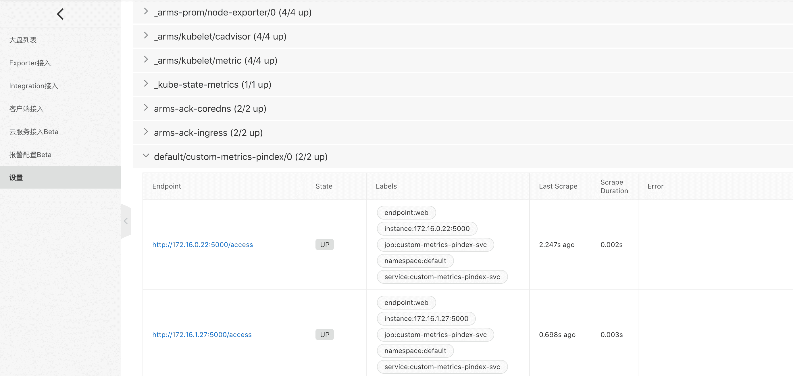Click the back arrow icon in sidebar
793x376 pixels.
coord(60,14)
